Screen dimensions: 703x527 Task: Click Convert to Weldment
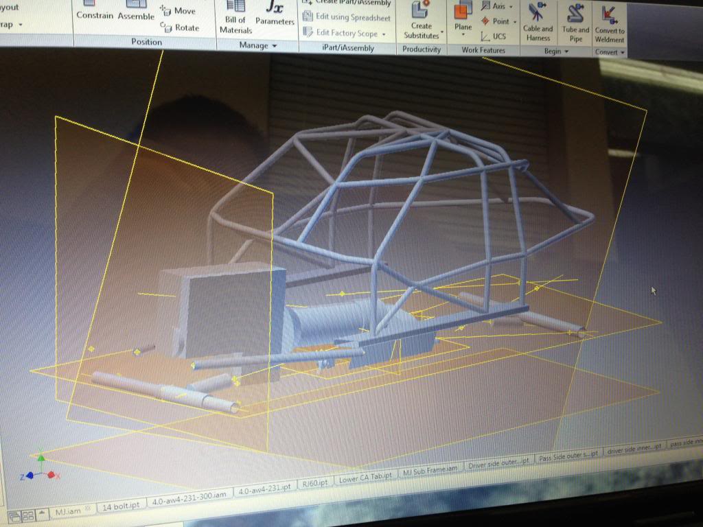[x=610, y=23]
